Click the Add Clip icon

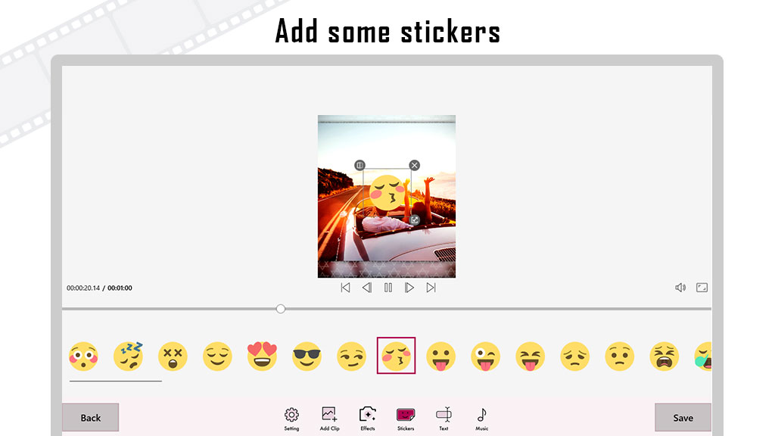point(330,418)
